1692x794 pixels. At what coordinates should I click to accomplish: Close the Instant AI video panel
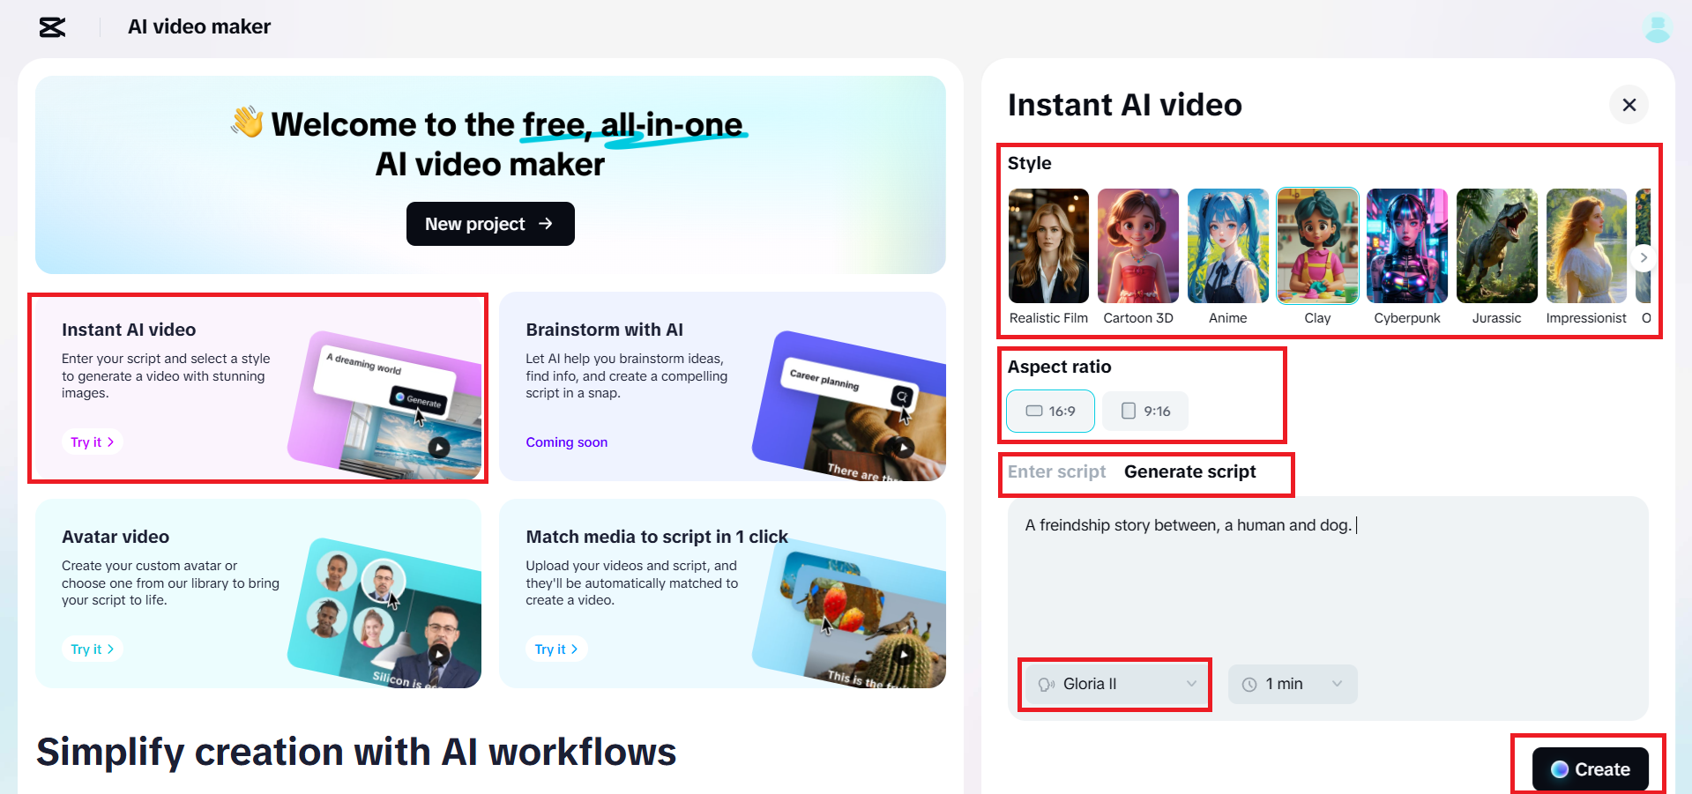coord(1629,105)
